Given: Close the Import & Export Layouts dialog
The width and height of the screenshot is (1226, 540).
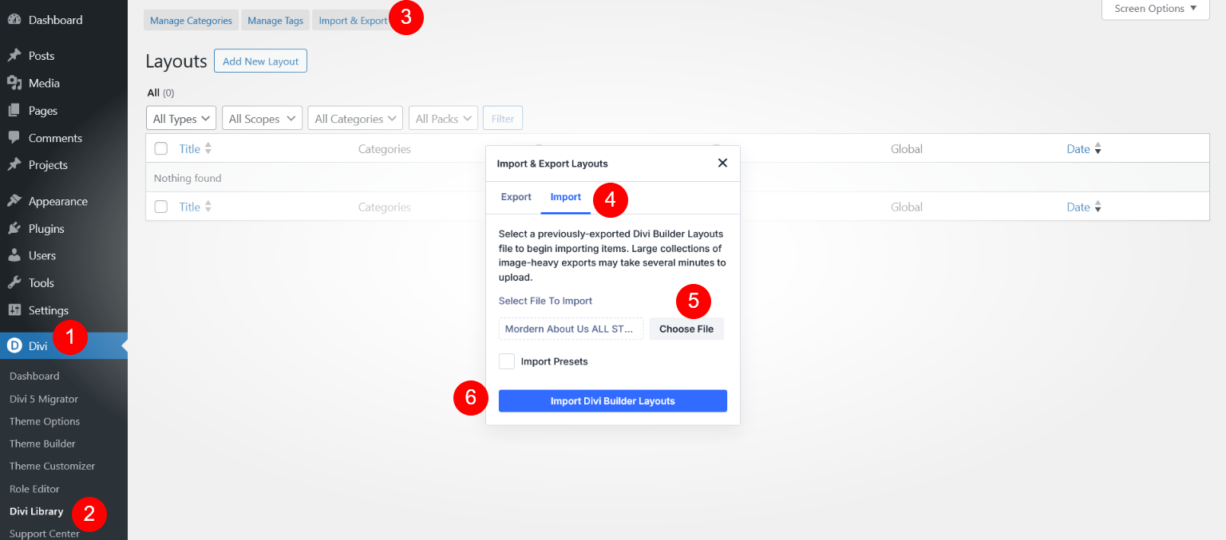Looking at the screenshot, I should 722,163.
